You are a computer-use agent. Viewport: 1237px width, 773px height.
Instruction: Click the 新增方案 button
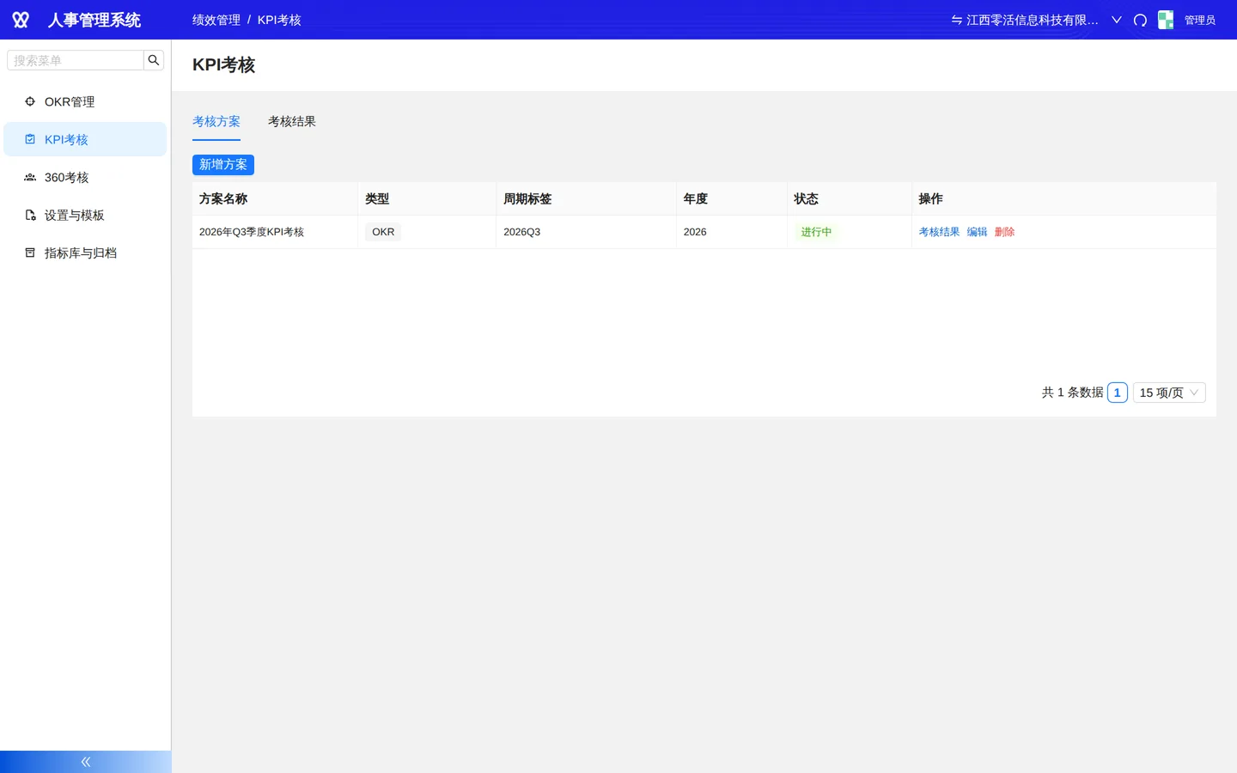[x=223, y=164]
